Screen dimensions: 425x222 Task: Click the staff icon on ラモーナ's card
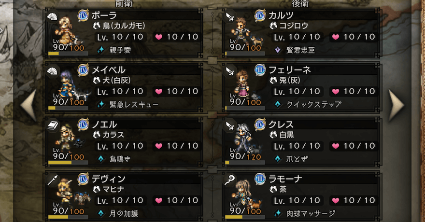(229, 180)
